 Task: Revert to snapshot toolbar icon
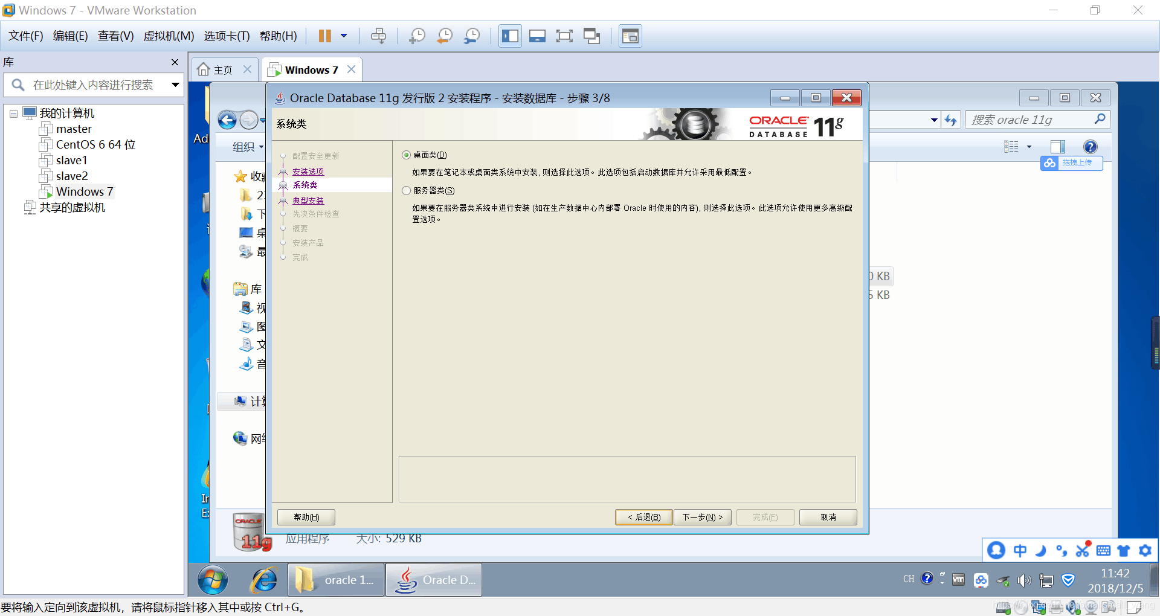click(445, 36)
